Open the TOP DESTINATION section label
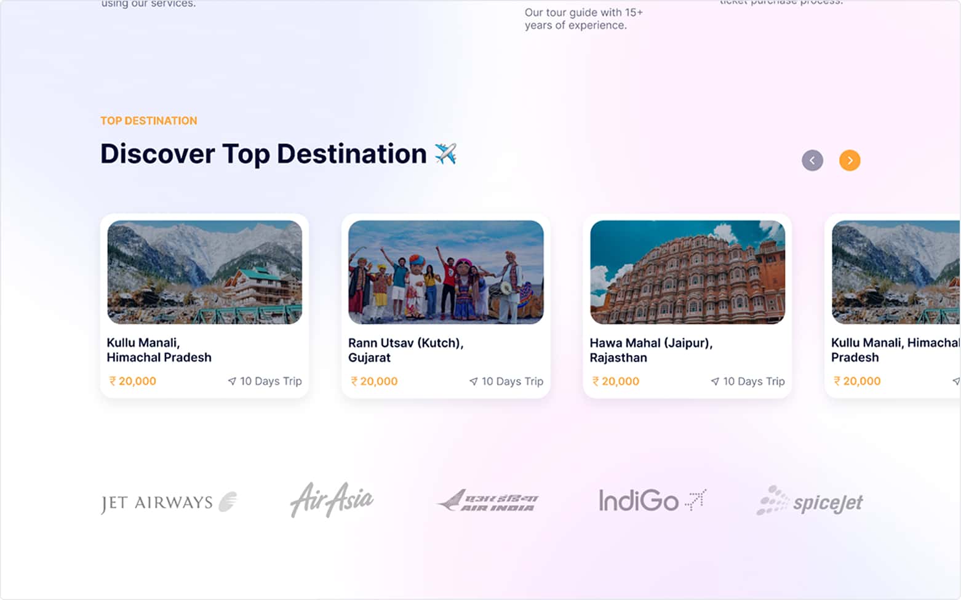961x600 pixels. click(148, 120)
